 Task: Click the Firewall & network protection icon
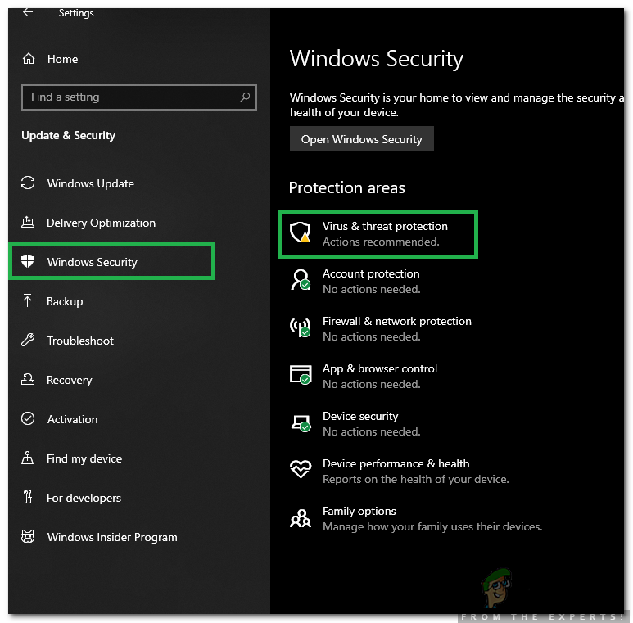(301, 328)
